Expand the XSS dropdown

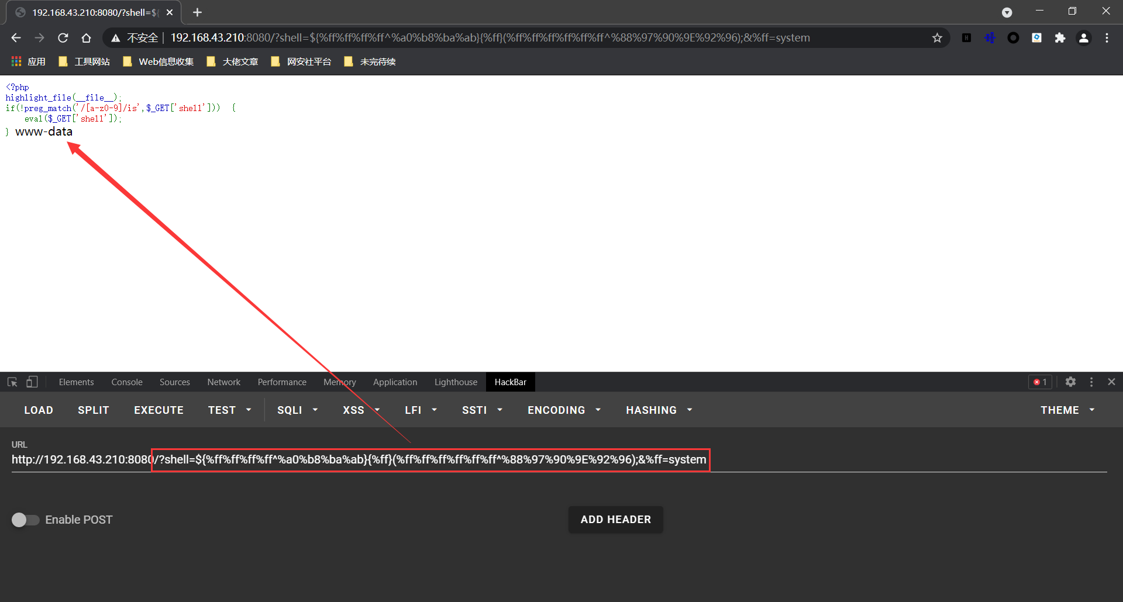[x=361, y=410]
